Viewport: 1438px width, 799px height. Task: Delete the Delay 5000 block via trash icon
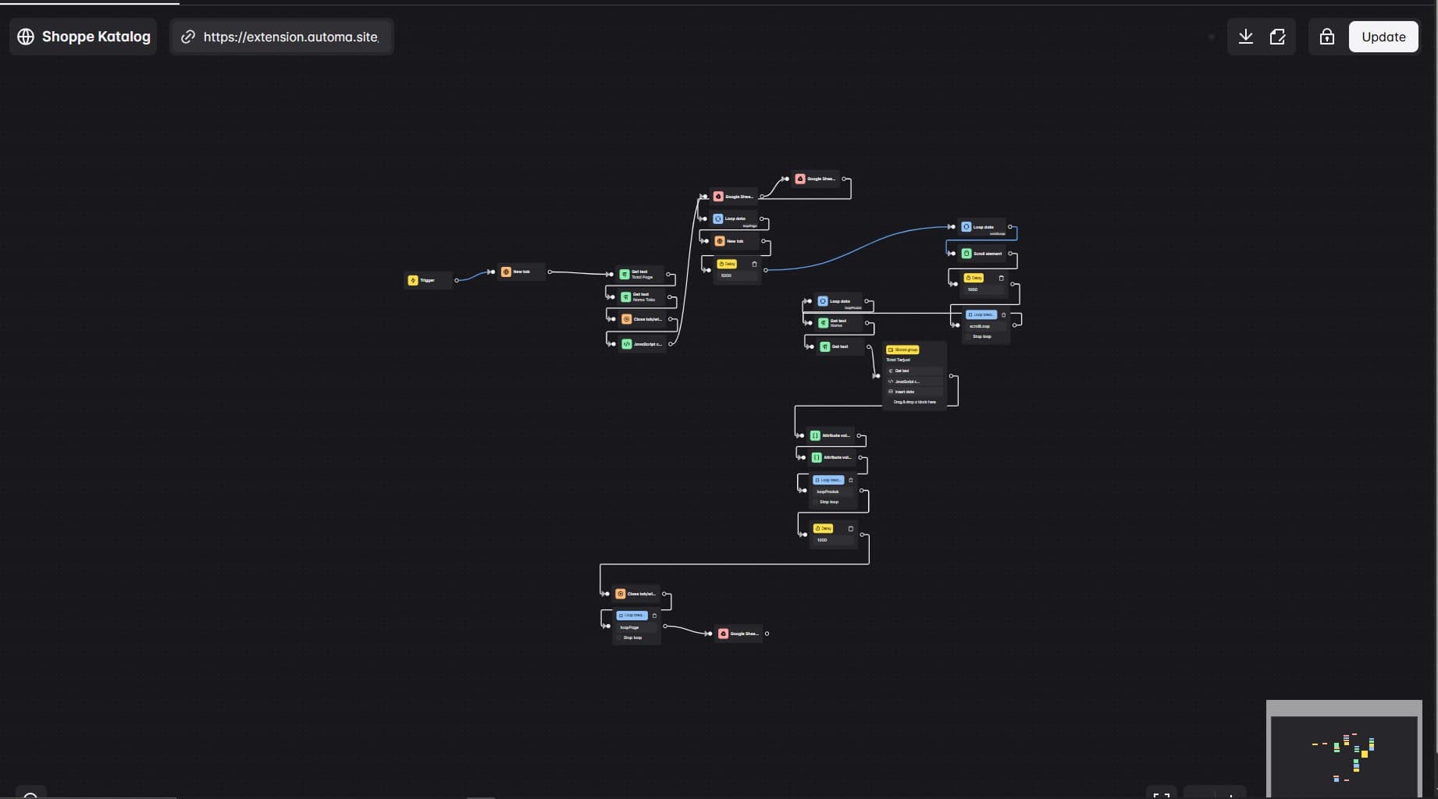pyautogui.click(x=754, y=265)
